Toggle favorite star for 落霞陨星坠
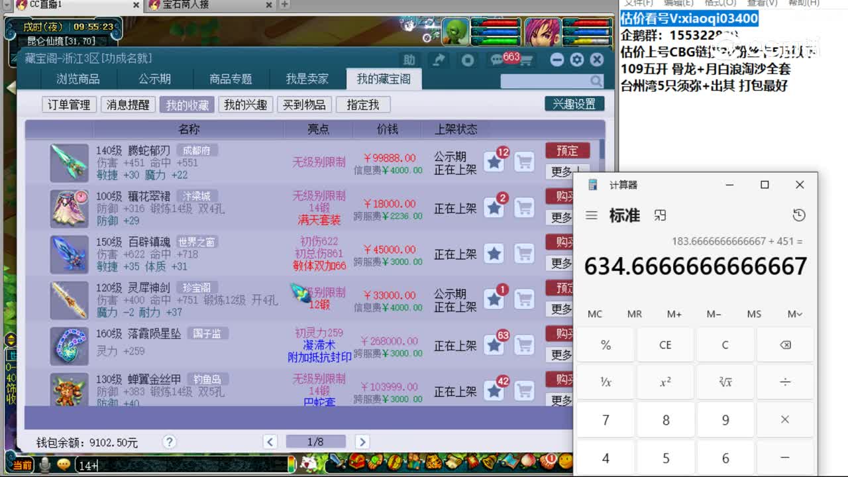Image resolution: width=848 pixels, height=477 pixels. pyautogui.click(x=494, y=345)
